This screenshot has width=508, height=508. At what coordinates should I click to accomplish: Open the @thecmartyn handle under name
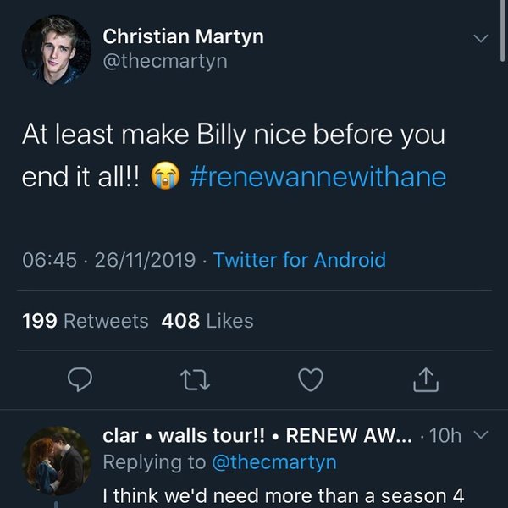[x=165, y=62]
